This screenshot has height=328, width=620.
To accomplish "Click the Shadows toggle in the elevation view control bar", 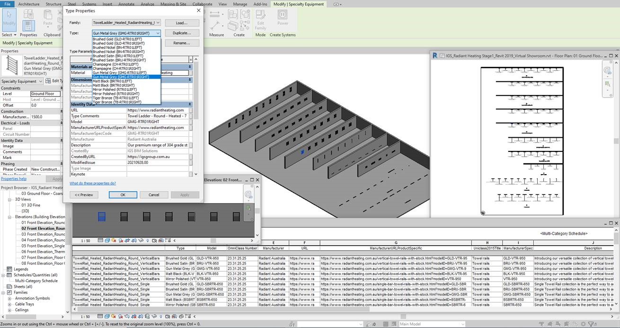I will click(x=121, y=240).
